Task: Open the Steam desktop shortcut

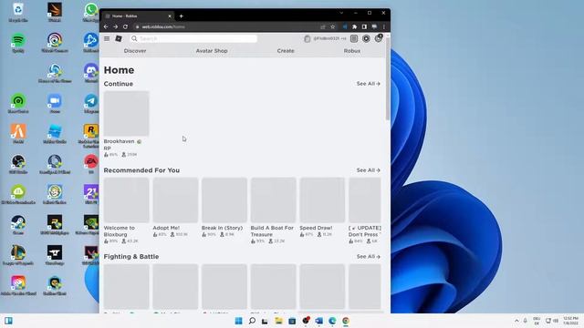Action: coord(18,225)
